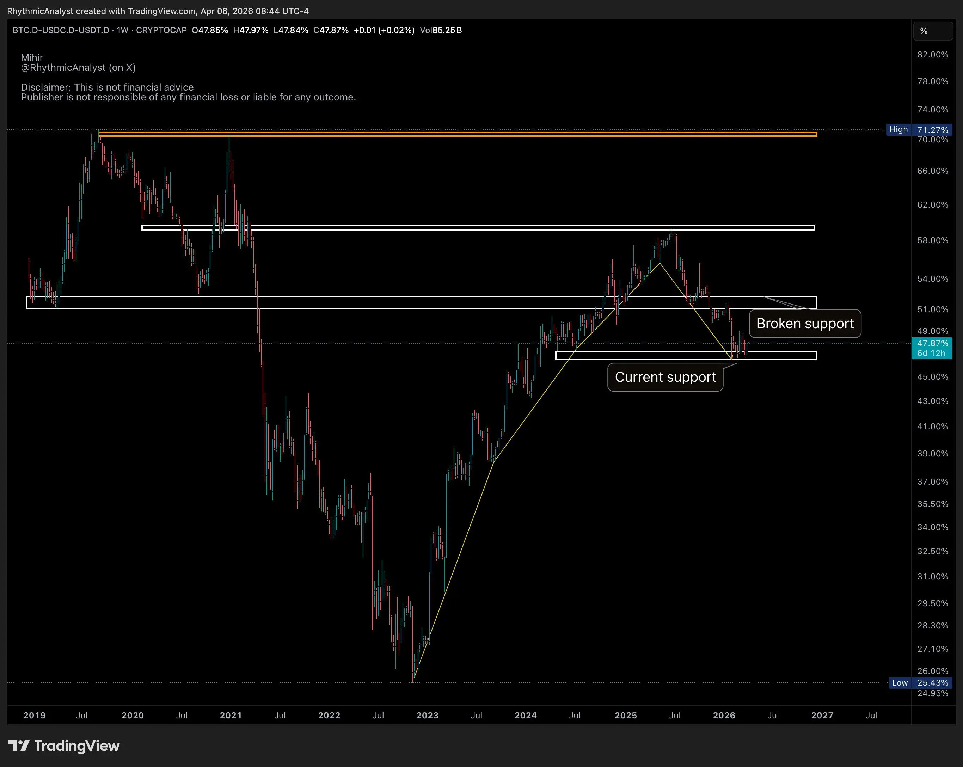Click the @RhythmicAnalyst (on X) text
Image resolution: width=963 pixels, height=767 pixels.
78,67
